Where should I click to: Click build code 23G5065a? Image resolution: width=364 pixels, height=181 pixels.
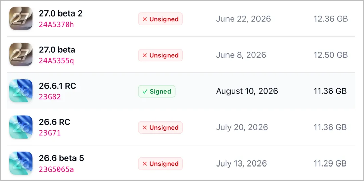tap(56, 169)
